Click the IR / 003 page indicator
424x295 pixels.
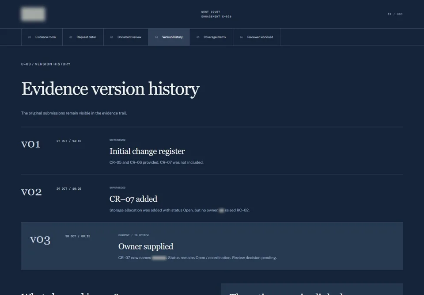pos(395,14)
